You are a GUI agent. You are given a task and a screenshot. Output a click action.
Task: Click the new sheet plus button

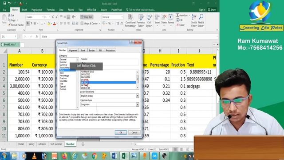(83, 144)
